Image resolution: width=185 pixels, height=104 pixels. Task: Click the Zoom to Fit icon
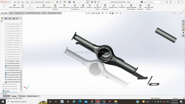click(x=86, y=13)
